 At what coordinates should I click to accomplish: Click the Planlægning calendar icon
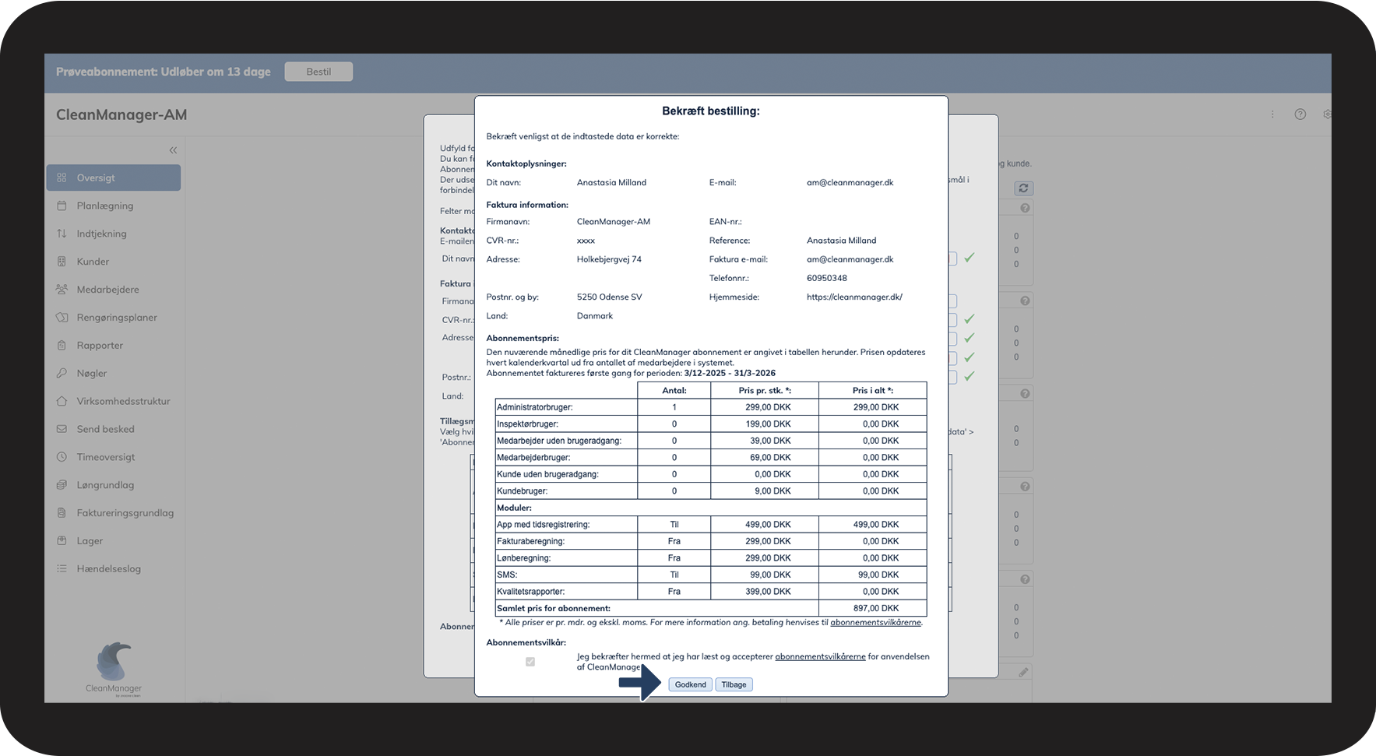click(62, 206)
